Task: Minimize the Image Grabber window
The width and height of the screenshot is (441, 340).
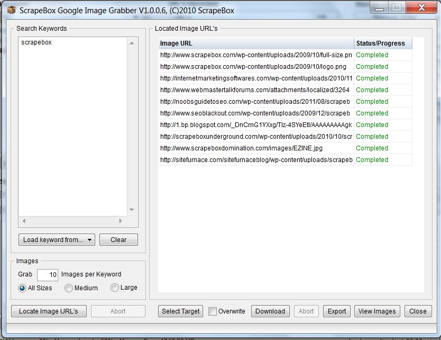Action: (x=379, y=8)
